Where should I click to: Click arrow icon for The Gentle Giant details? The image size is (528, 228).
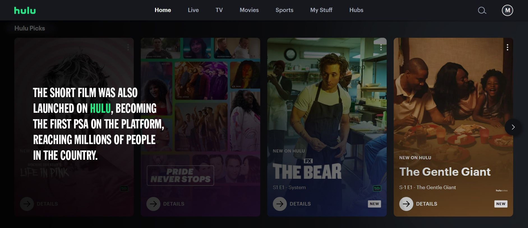tap(406, 204)
